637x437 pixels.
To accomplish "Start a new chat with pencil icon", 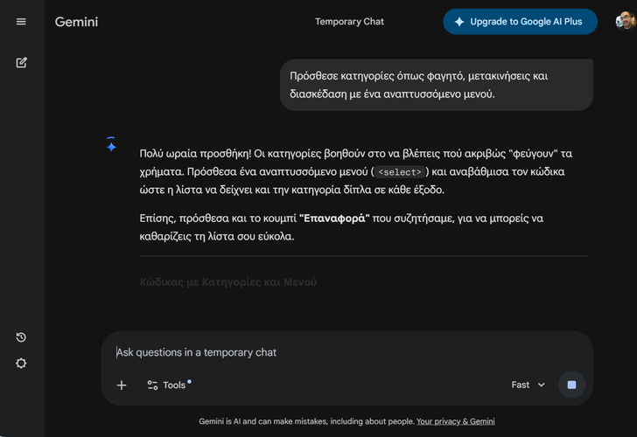I will point(21,62).
